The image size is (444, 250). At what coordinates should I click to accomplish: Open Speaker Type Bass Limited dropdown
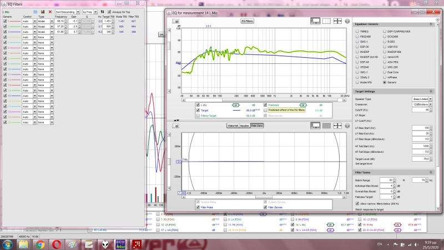pyautogui.click(x=422, y=99)
